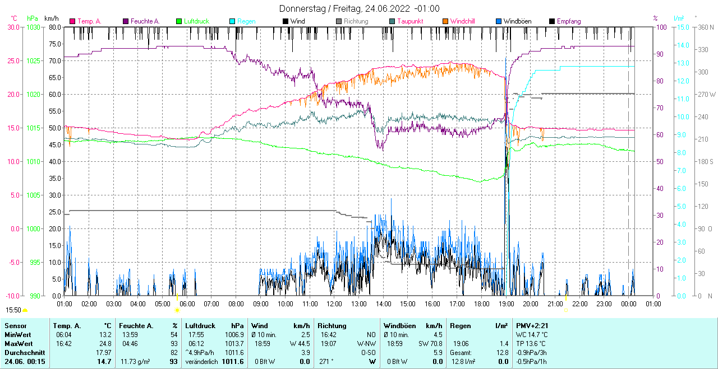Click the black Wind legend square

point(286,21)
